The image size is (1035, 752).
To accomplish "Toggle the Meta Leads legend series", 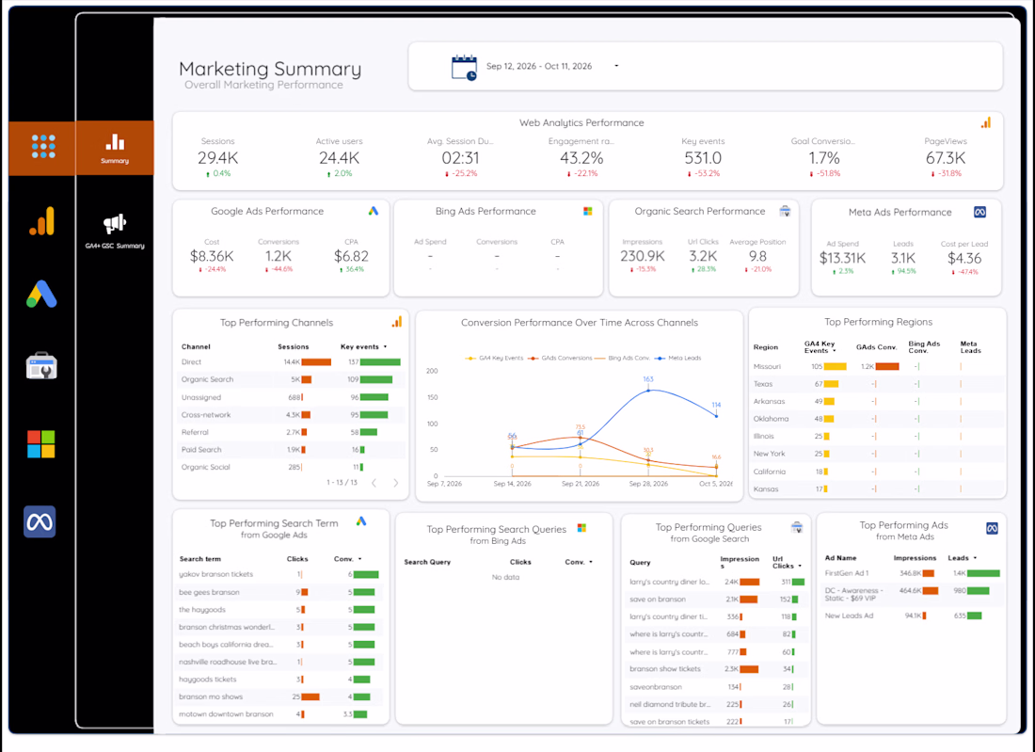I will pyautogui.click(x=677, y=358).
